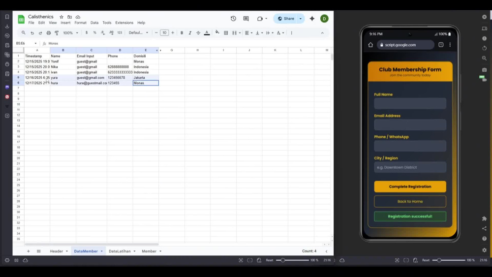Switch to the DataLatihan sheet tab
The image size is (492, 277).
(x=120, y=251)
